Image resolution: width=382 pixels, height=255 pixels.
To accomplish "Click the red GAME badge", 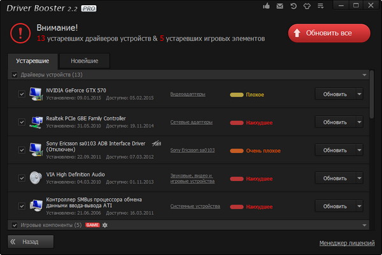I will pyautogui.click(x=92, y=225).
